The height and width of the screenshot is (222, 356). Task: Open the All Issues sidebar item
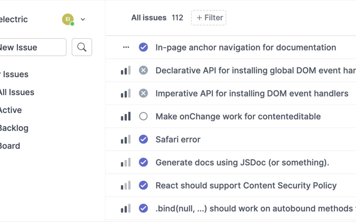pyautogui.click(x=17, y=92)
